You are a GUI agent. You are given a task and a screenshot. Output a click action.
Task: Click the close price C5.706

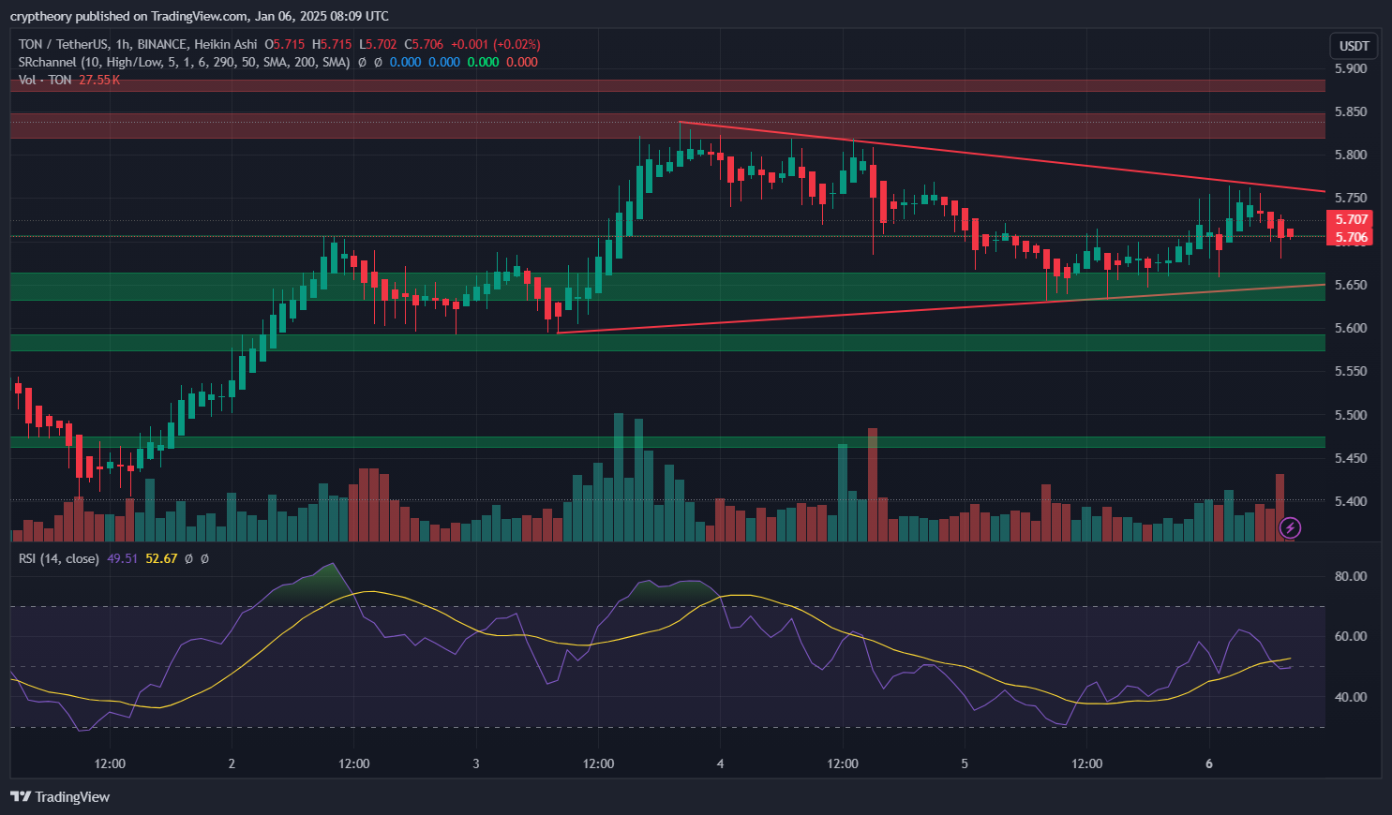click(424, 44)
